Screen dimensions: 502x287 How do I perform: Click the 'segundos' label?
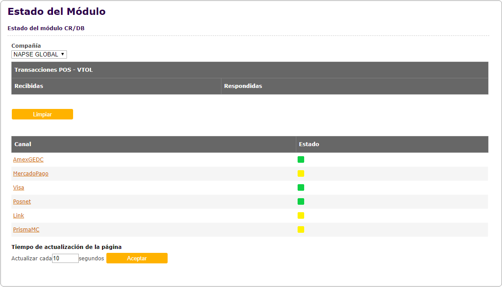click(x=91, y=259)
